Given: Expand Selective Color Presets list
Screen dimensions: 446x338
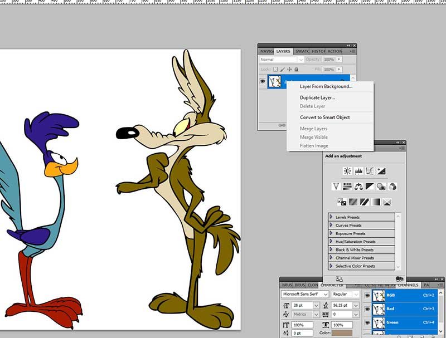Looking at the screenshot, I should (331, 266).
